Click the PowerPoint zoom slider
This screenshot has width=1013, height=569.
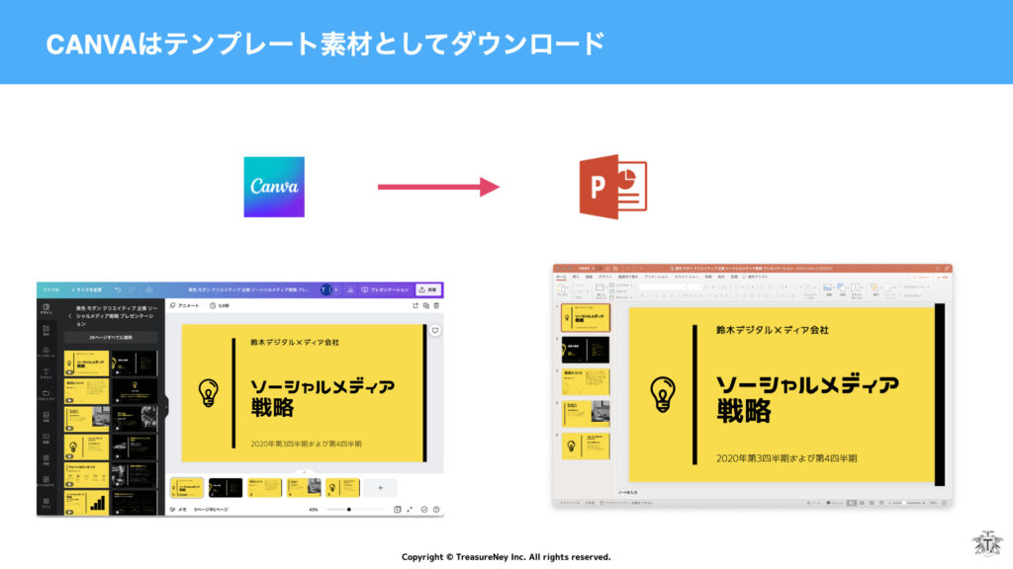[x=906, y=503]
